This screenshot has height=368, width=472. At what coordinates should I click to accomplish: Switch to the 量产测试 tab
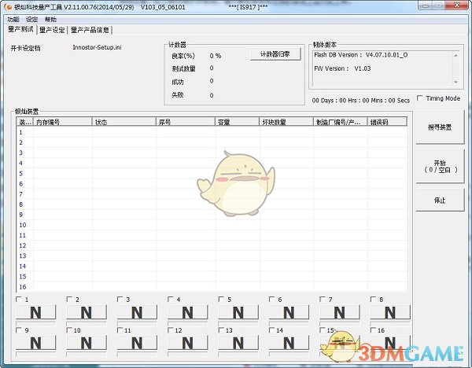click(x=20, y=29)
